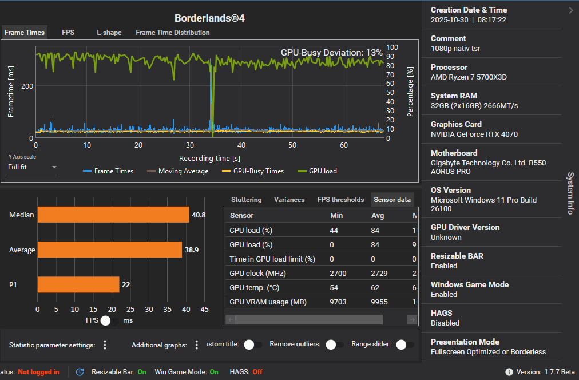579x380 pixels.
Task: Click the info icon beside Version
Action: coord(509,372)
